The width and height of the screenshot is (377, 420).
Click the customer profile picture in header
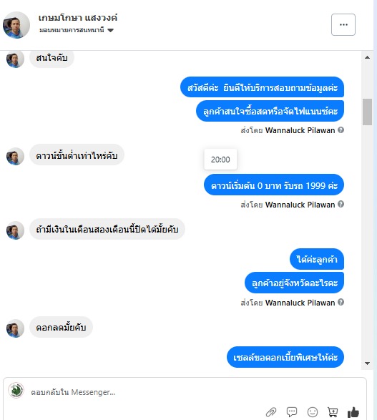point(16,25)
